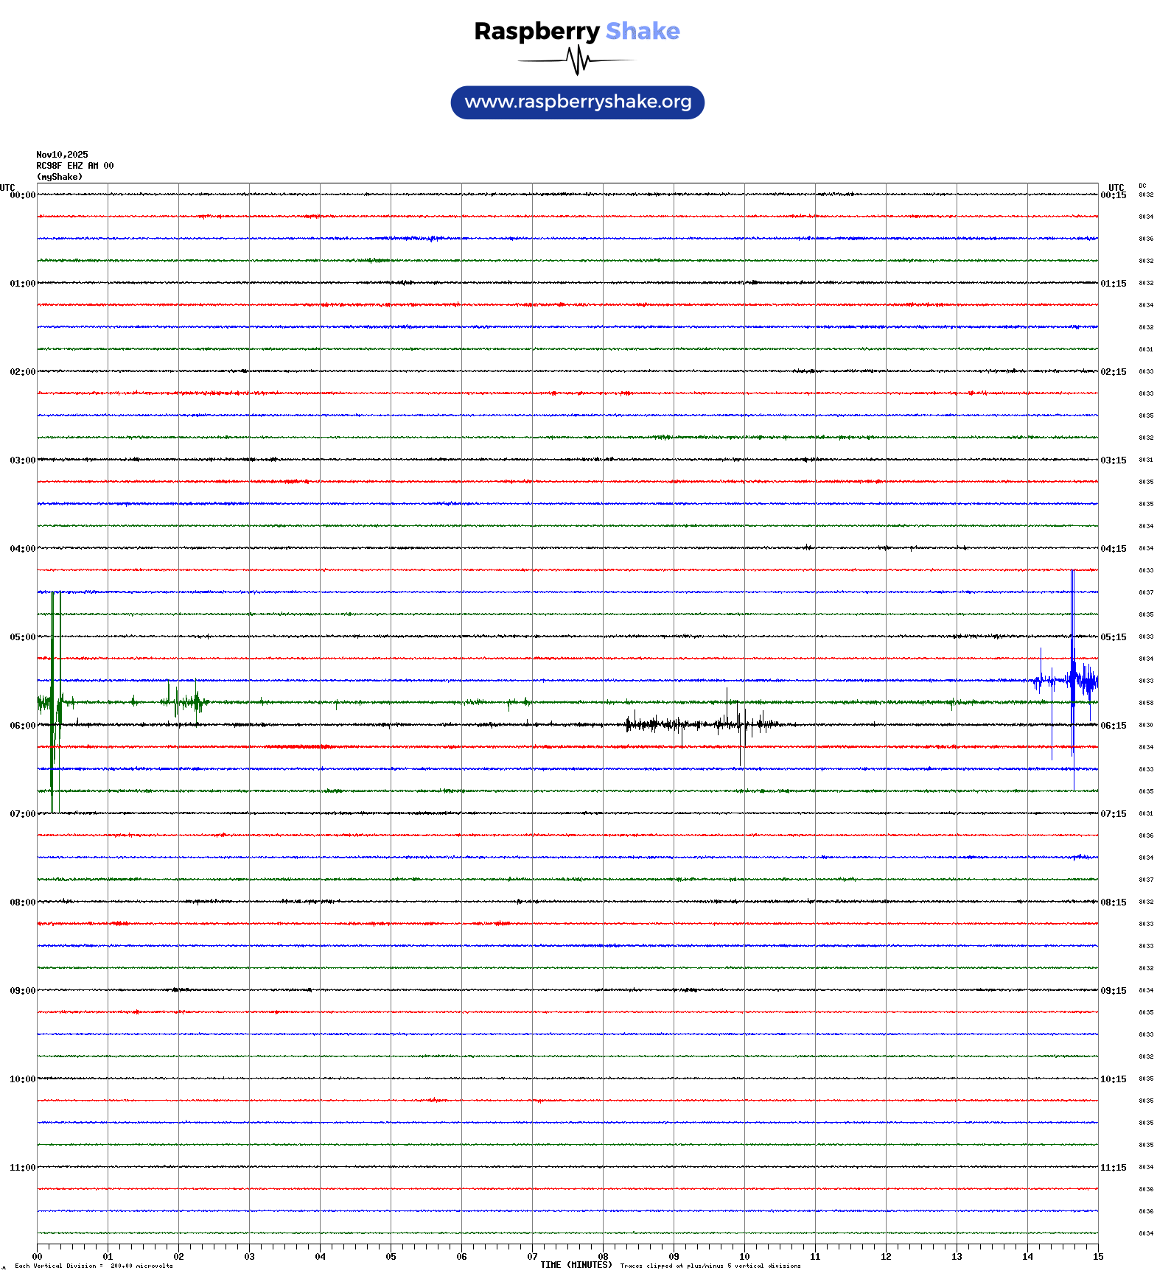Click the 15 minute tick label on the bottom axis
This screenshot has height=1276, width=1157.
point(1097,1257)
